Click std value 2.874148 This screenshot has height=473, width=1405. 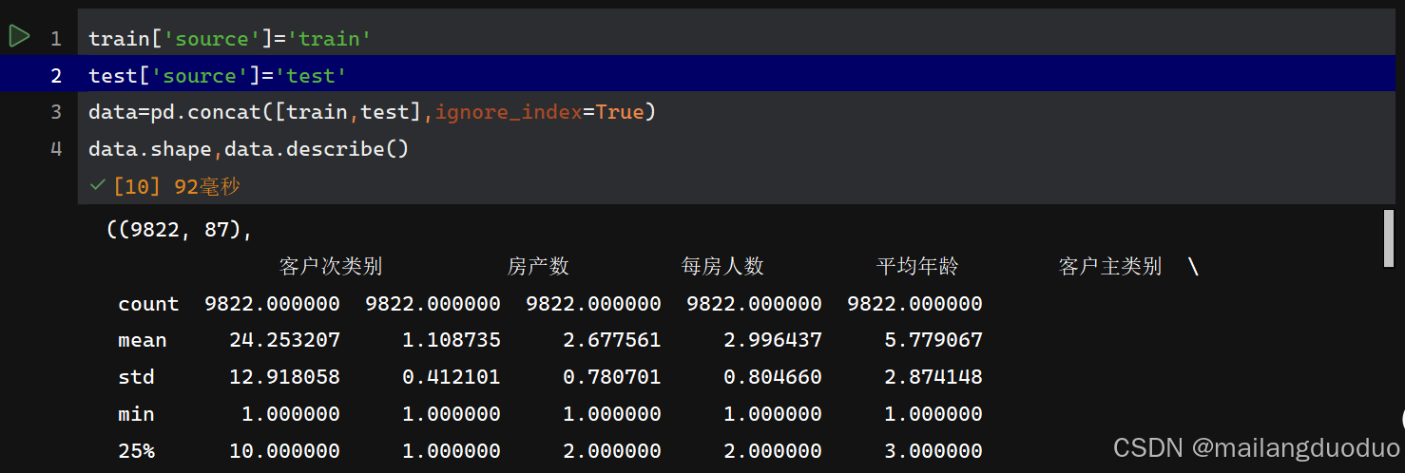[933, 377]
